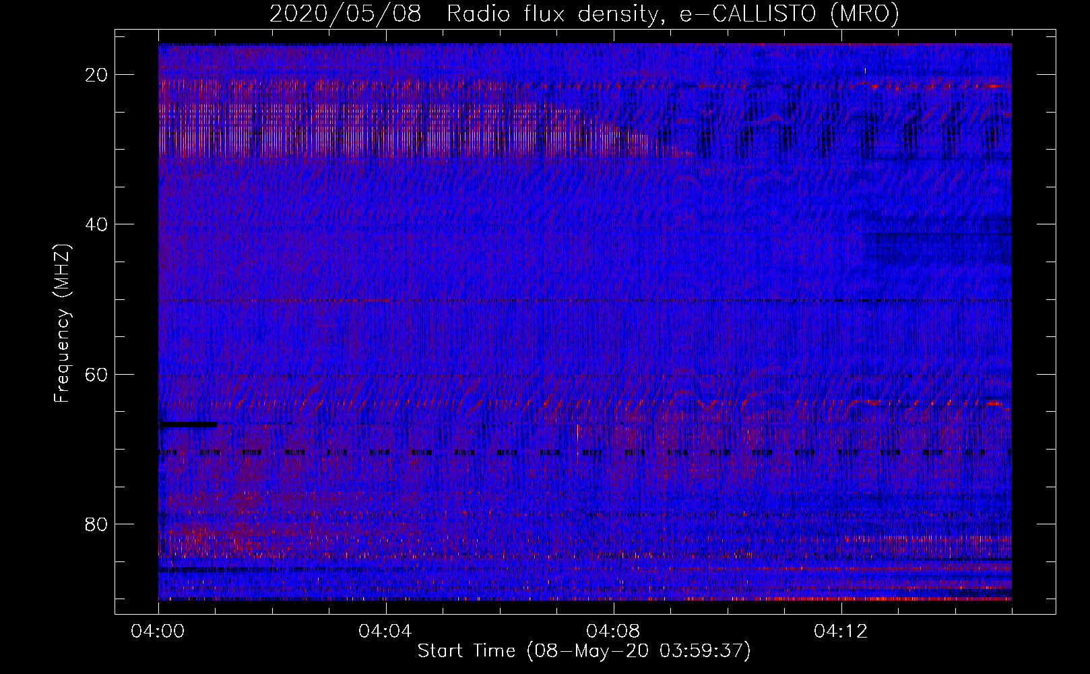Click the 40 frequency tick label
This screenshot has height=674, width=1090.
[97, 224]
